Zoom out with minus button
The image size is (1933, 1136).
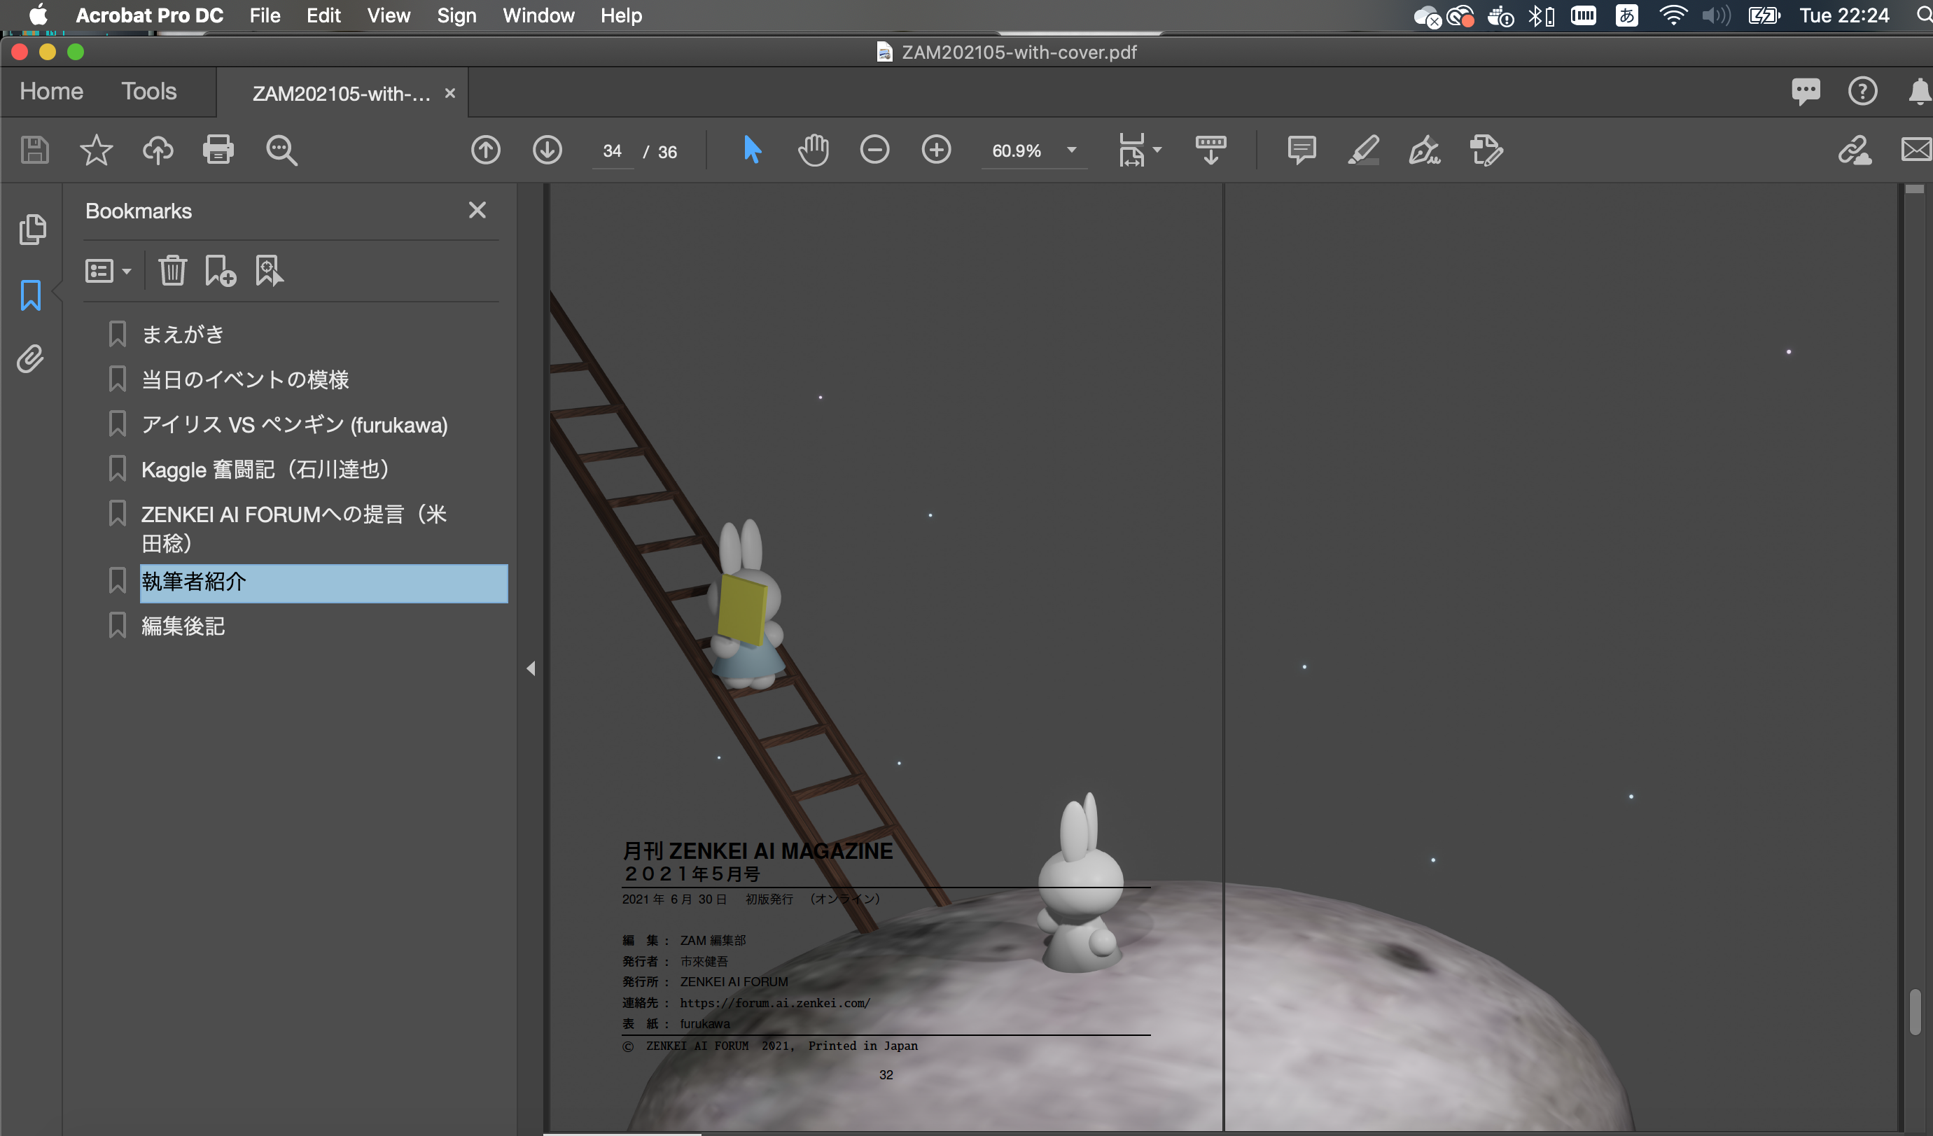pyautogui.click(x=874, y=150)
